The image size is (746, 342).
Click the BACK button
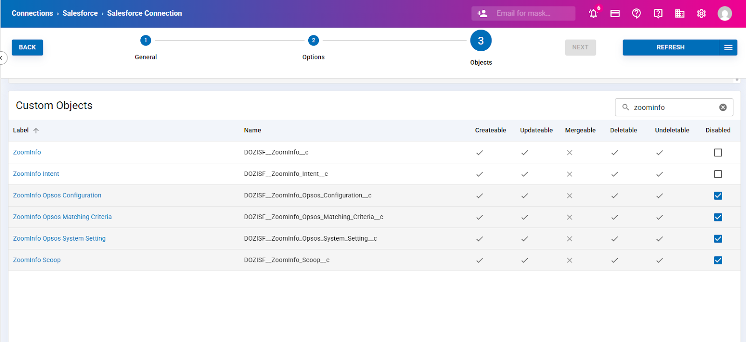27,47
